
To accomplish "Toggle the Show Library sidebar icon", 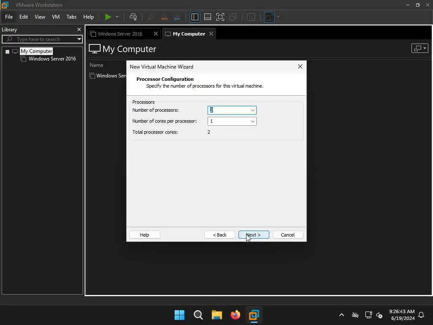I will click(195, 17).
